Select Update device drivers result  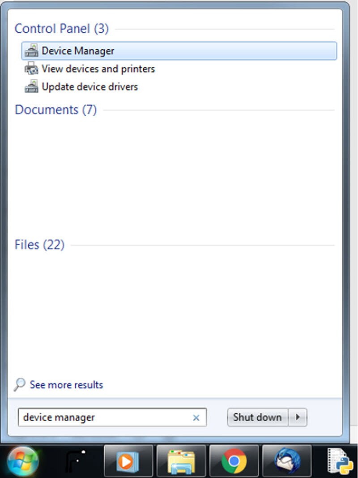click(89, 87)
